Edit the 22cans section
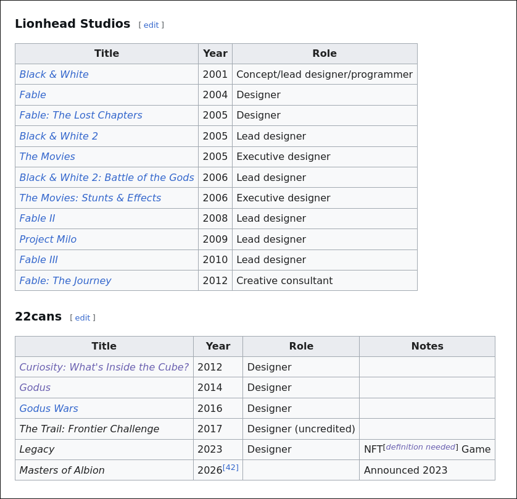Screen dimensions: 517x499 tap(83, 317)
